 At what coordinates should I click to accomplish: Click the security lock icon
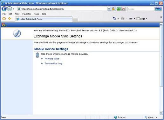(113, 9)
